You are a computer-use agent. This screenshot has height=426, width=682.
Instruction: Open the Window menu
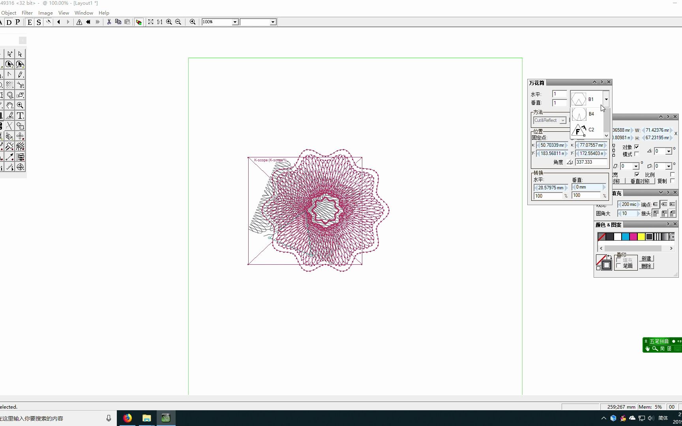84,13
